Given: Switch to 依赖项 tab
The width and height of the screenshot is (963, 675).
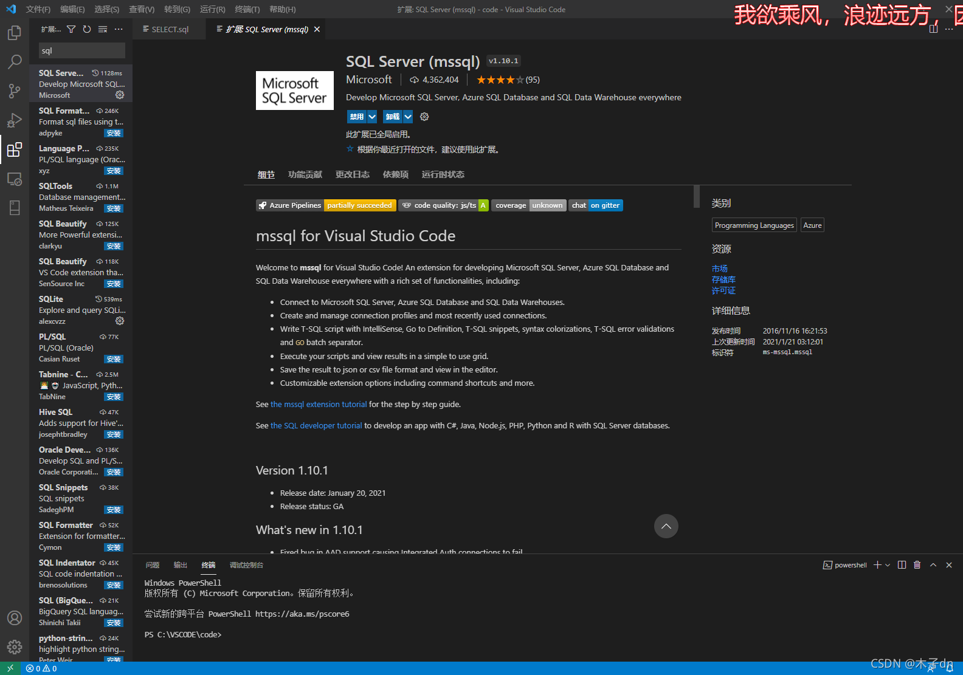Looking at the screenshot, I should [x=396, y=174].
